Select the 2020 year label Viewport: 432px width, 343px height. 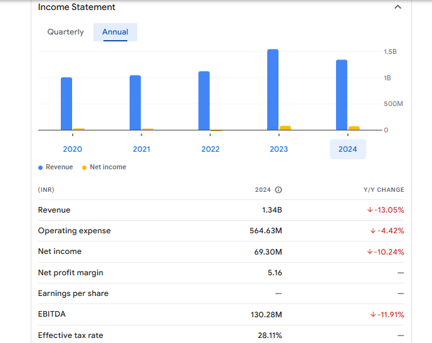tap(72, 149)
